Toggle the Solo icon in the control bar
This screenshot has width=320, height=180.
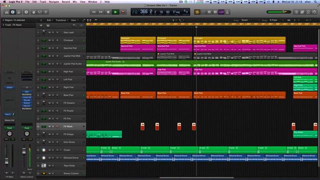tap(215, 12)
